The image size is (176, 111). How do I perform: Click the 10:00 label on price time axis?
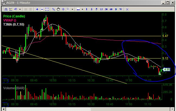click(x=53, y=81)
